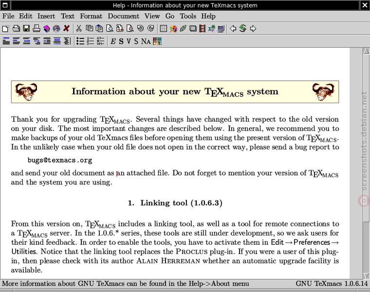Screen dimensions: 370x292
Task: Copy selection with the copy icon
Action: coord(89,29)
